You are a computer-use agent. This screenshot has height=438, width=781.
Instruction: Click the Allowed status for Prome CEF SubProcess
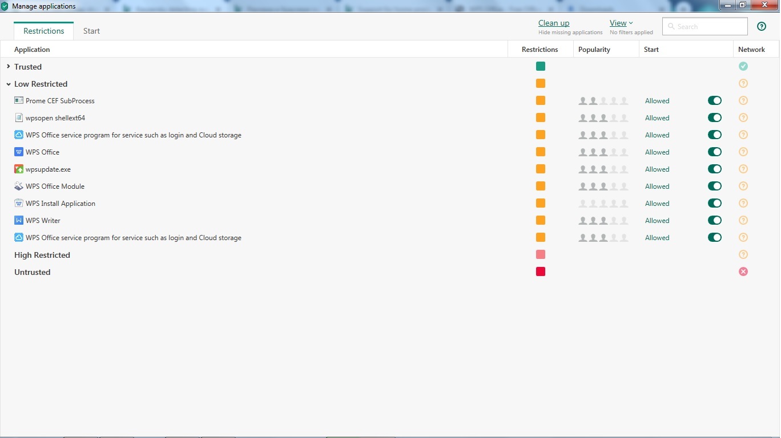[x=657, y=101]
